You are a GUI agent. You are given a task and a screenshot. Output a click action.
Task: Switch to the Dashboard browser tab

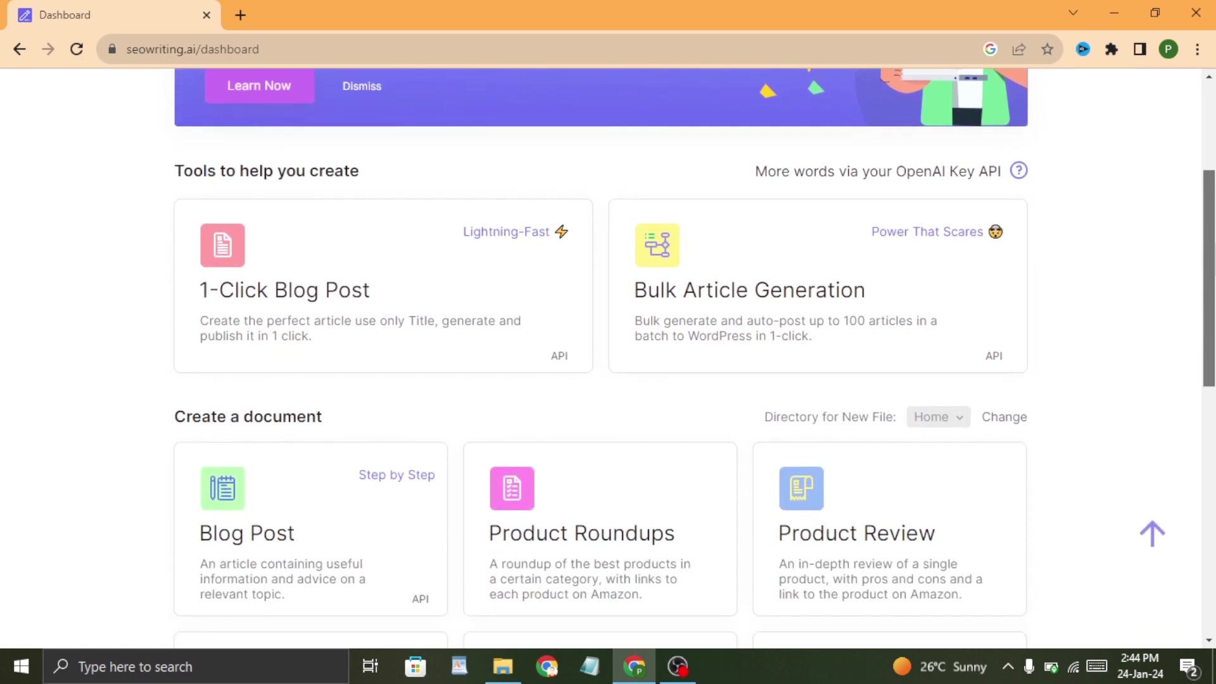pos(114,15)
